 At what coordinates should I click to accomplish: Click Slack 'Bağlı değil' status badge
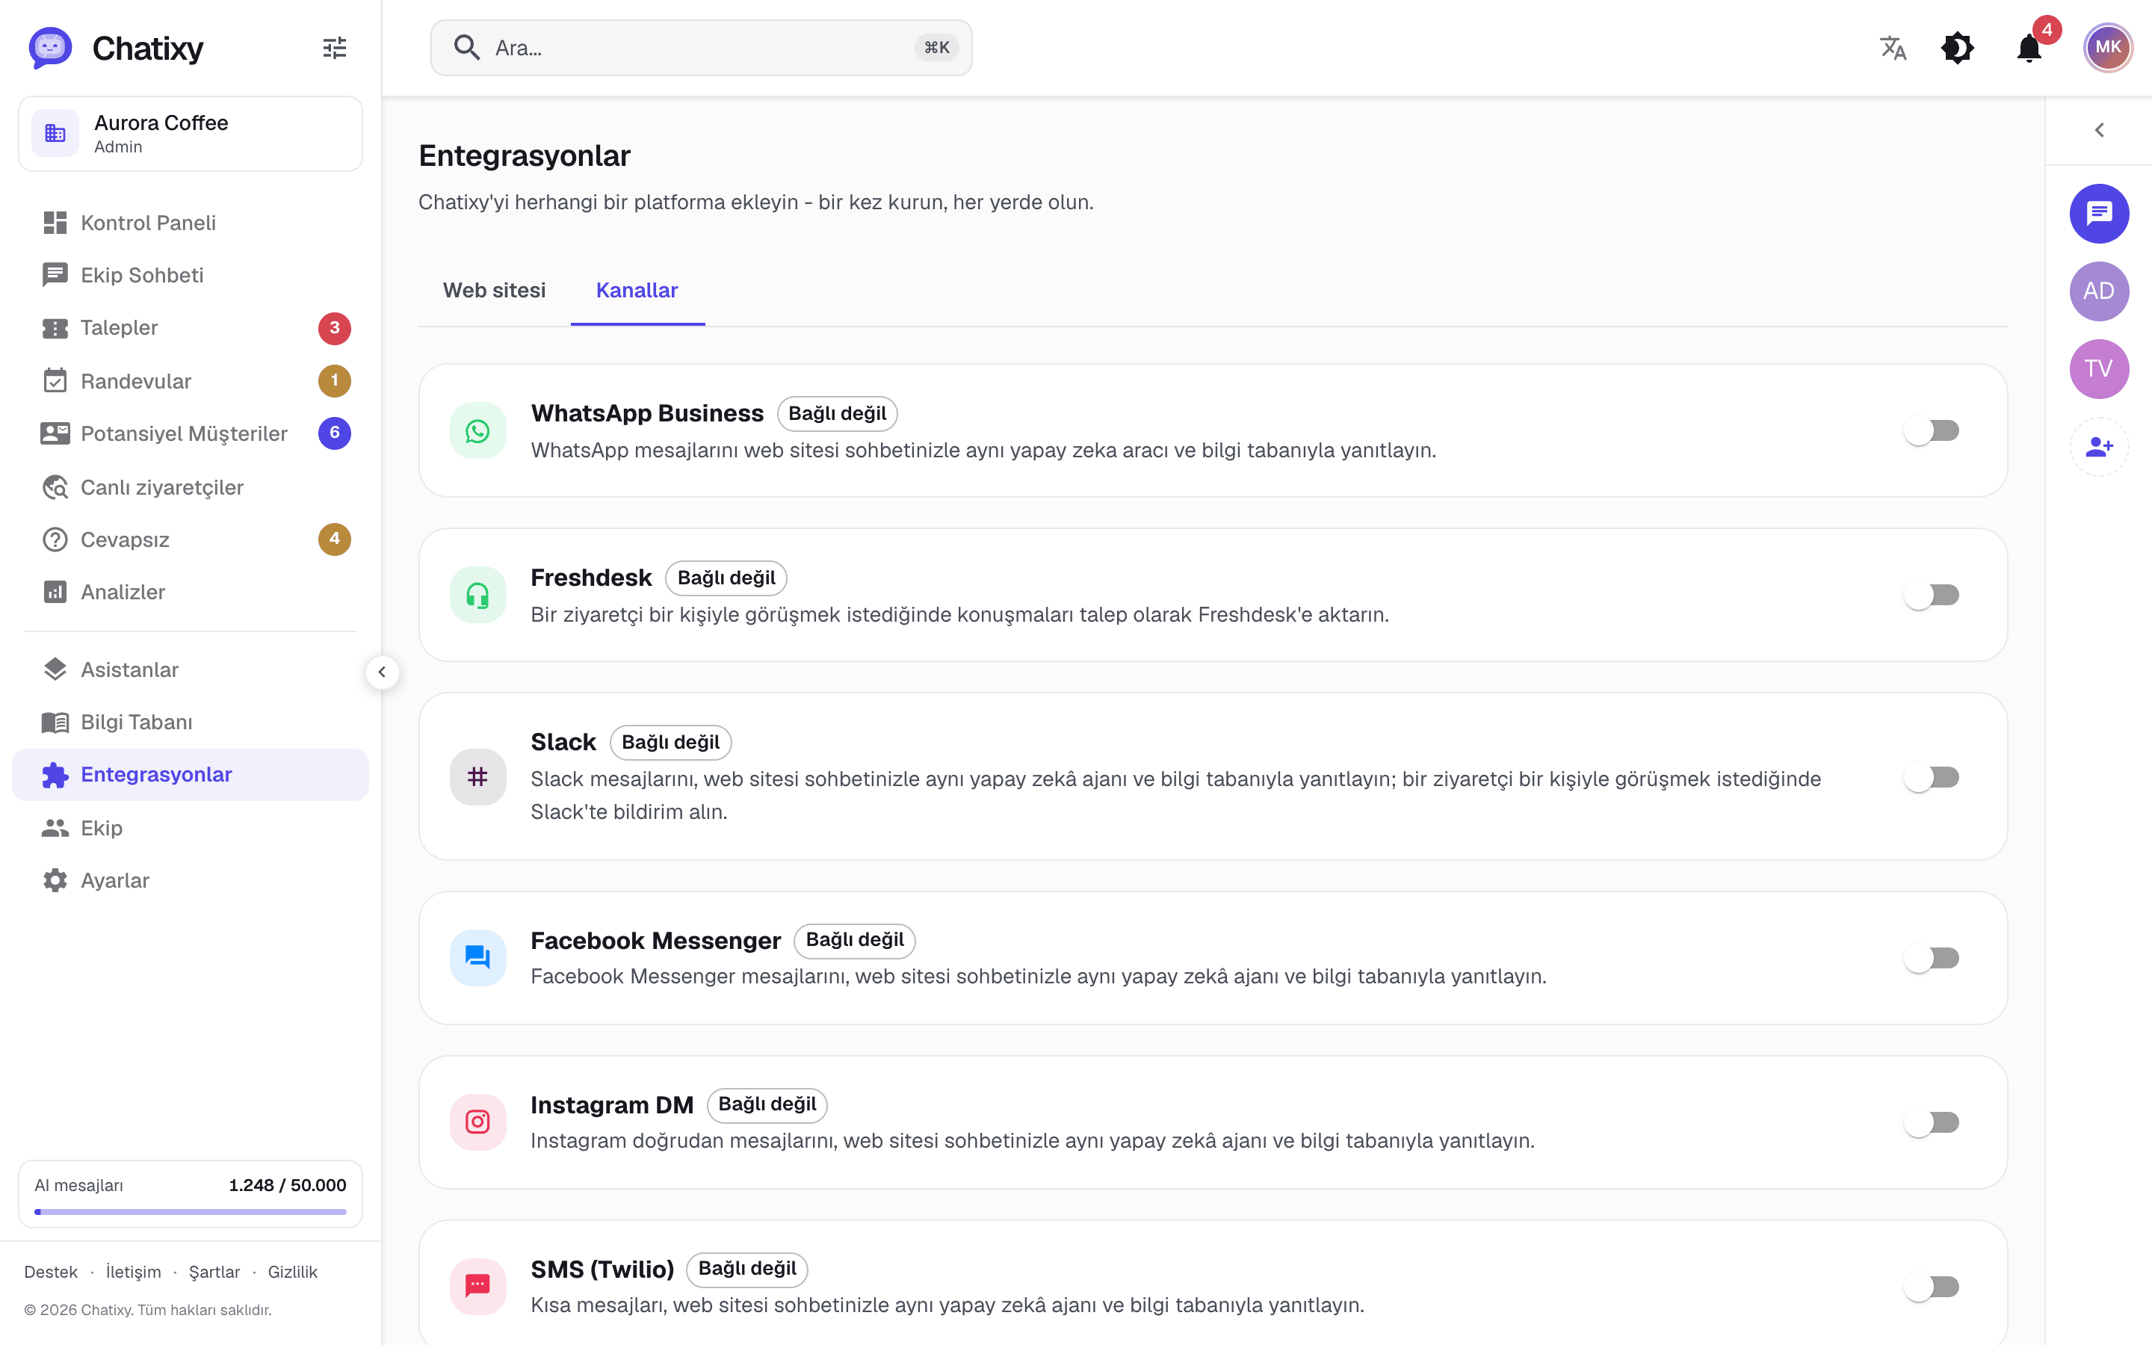click(x=670, y=742)
